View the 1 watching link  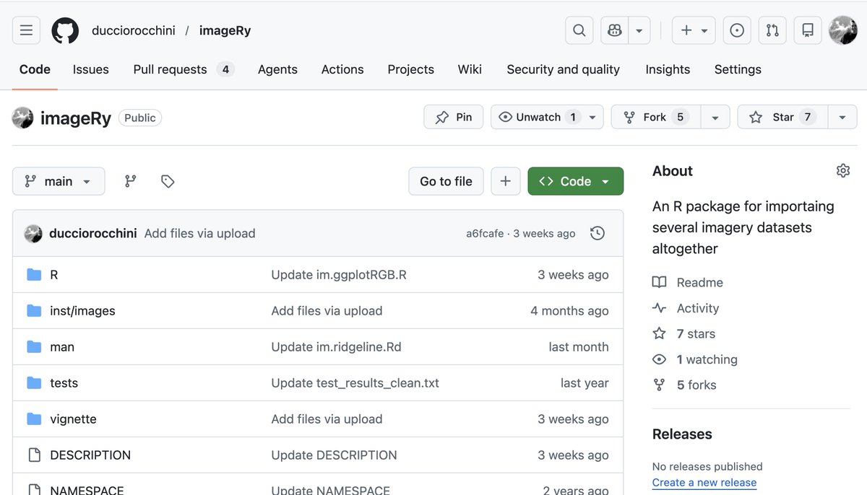(x=695, y=359)
